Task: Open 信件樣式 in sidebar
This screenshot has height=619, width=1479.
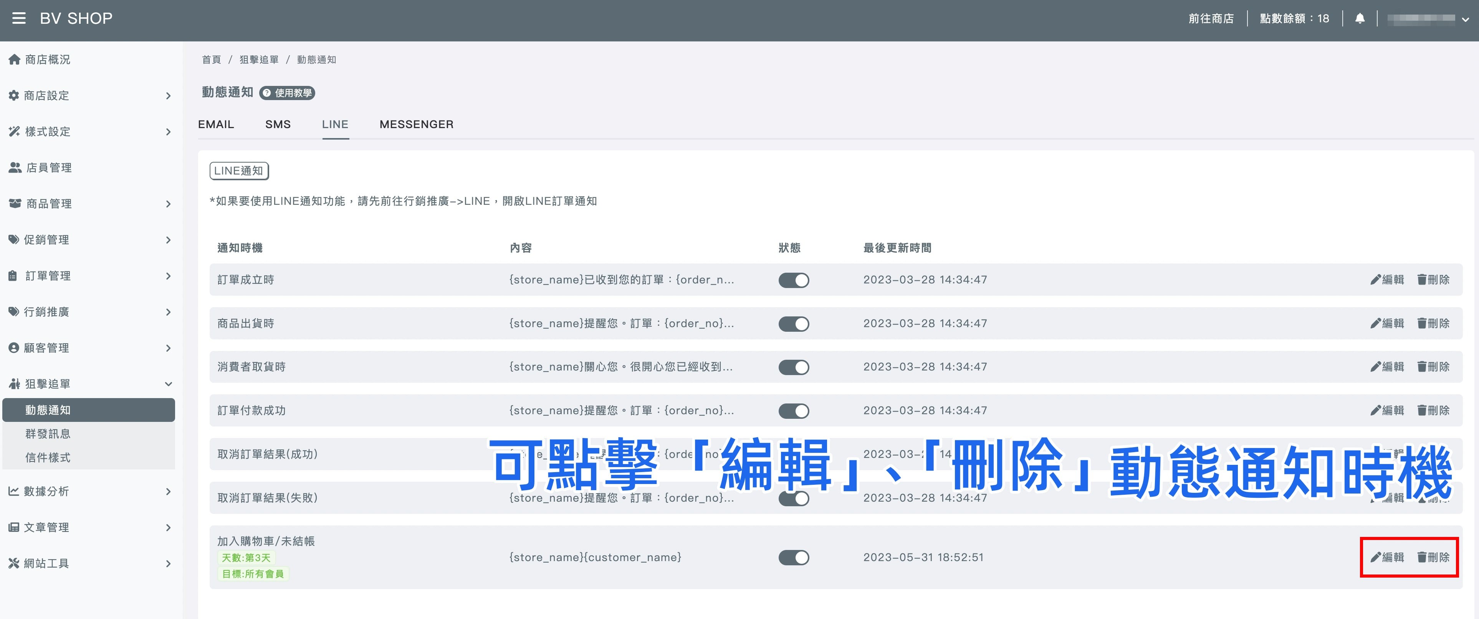Action: pyautogui.click(x=48, y=457)
